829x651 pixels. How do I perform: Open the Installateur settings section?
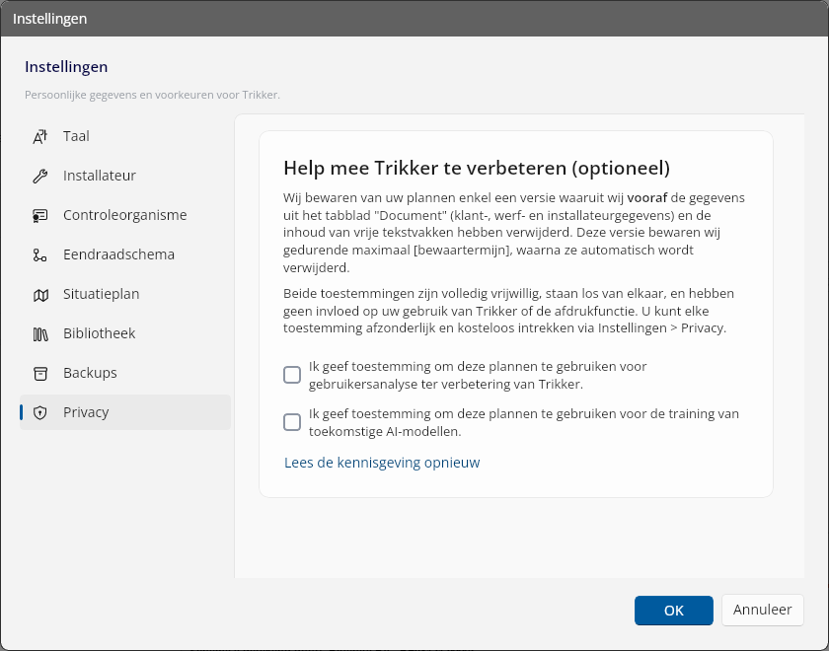click(x=125, y=176)
